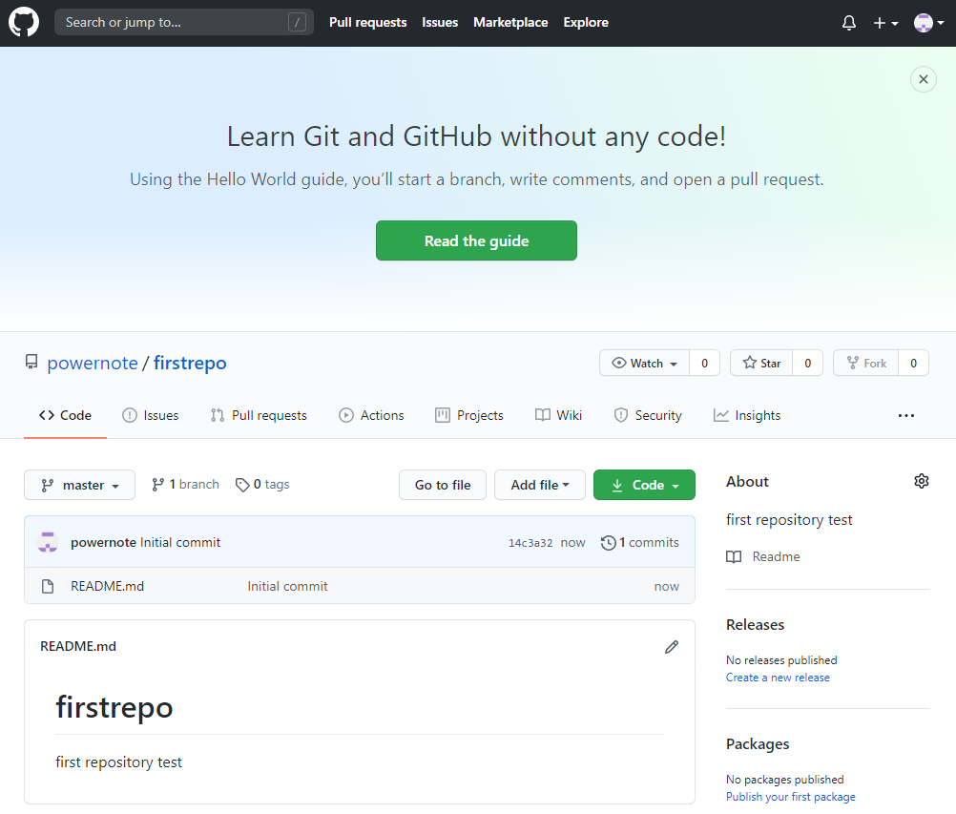Open the firstrepo repository link
The image size is (956, 814).
pyautogui.click(x=190, y=363)
